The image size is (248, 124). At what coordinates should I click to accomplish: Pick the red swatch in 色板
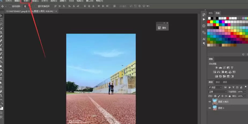[x=209, y=22]
